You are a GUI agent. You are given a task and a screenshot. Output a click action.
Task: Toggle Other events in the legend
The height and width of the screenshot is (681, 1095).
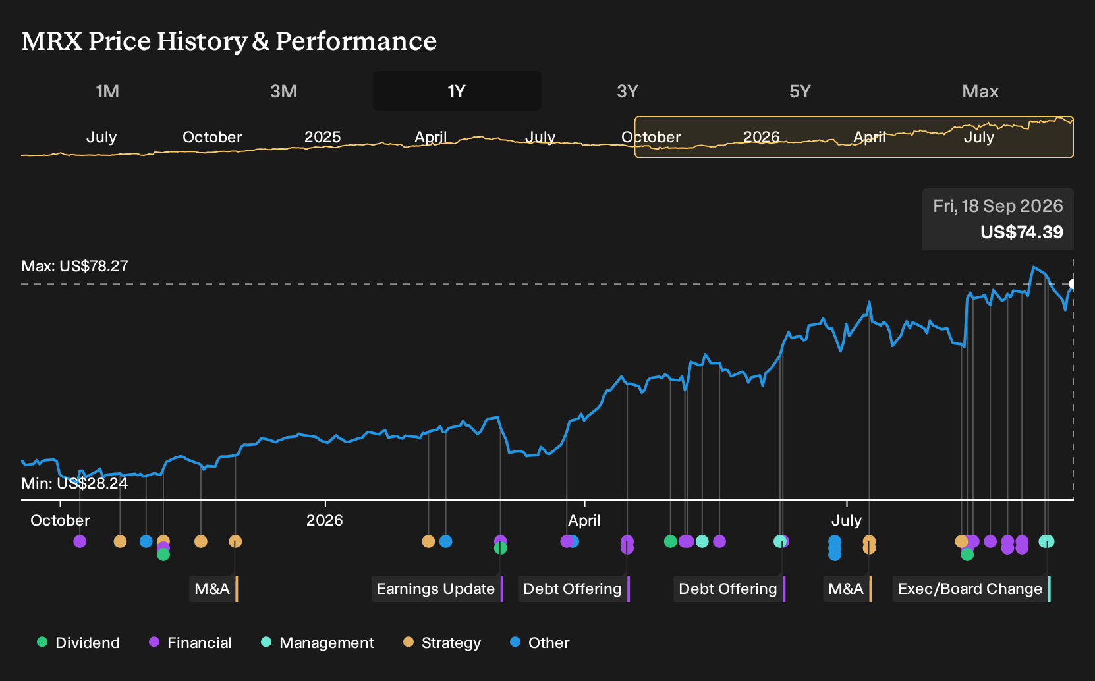pos(540,643)
